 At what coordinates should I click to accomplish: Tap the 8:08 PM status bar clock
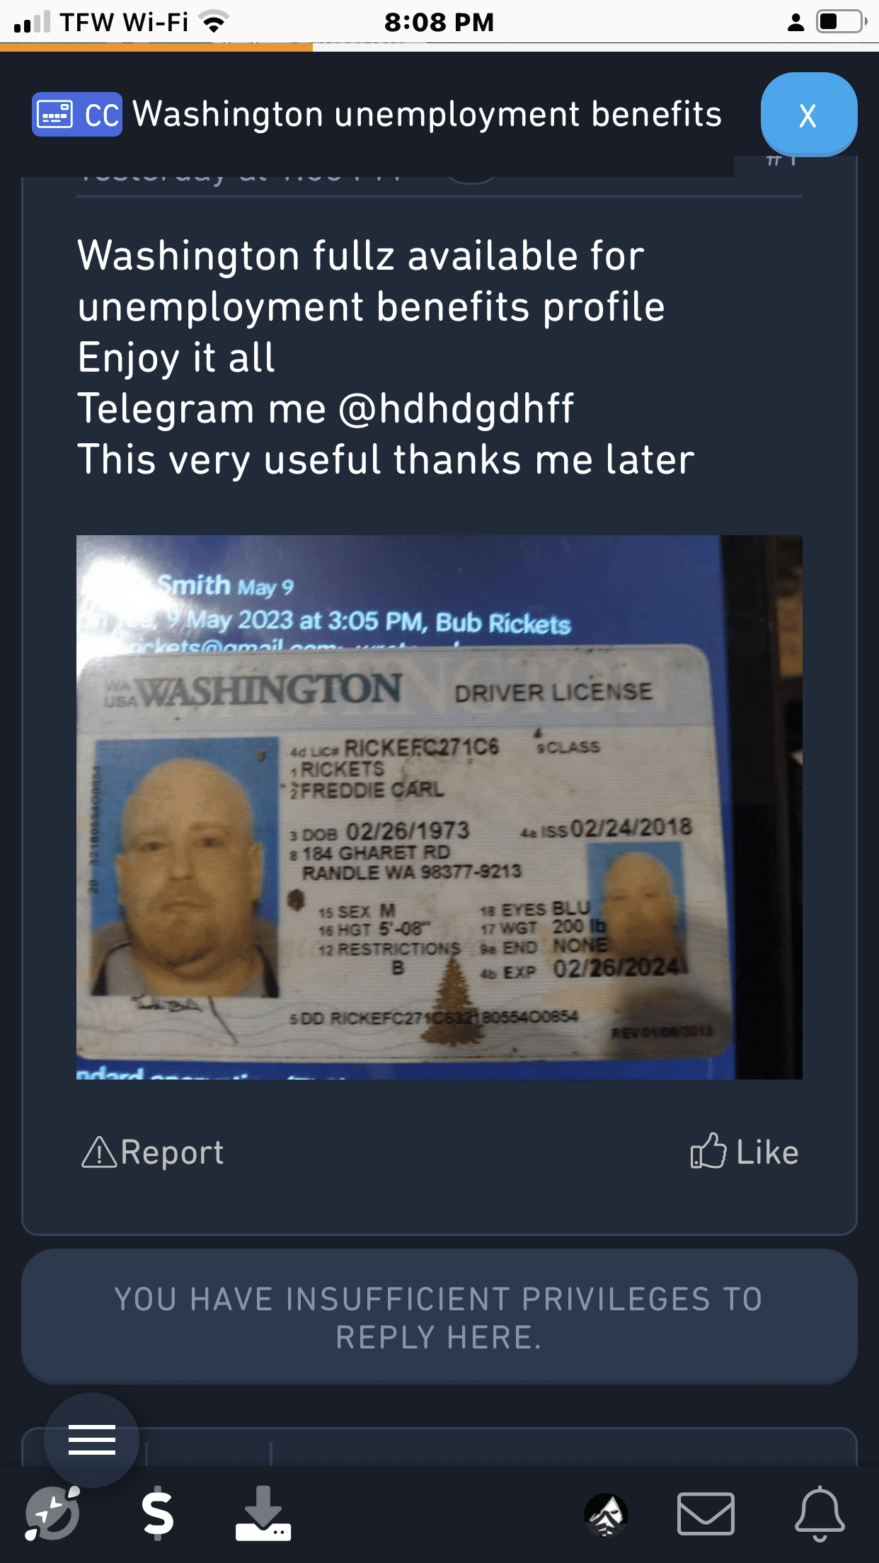click(x=439, y=22)
